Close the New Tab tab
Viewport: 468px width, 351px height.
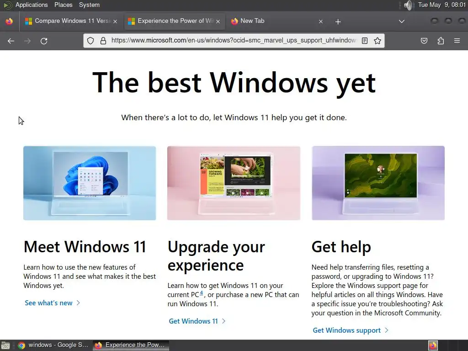321,21
